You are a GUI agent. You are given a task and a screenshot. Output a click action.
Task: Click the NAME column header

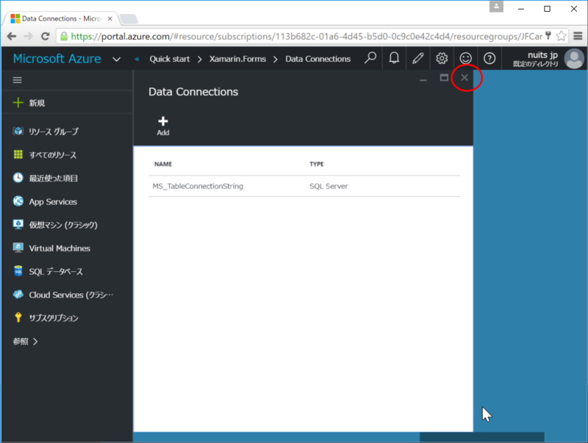[163, 164]
